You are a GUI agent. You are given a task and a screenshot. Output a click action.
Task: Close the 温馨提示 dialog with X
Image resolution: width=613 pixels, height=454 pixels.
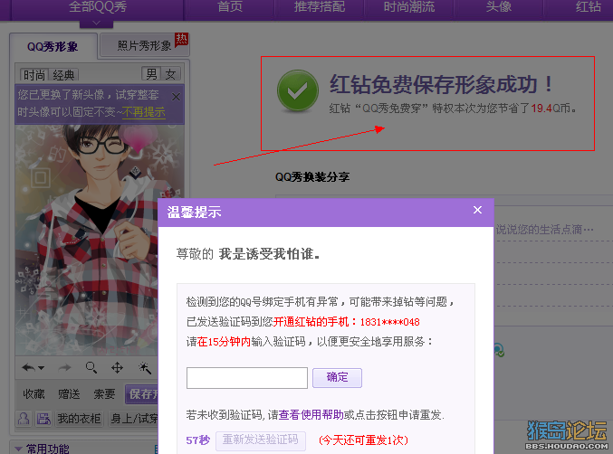coord(477,210)
